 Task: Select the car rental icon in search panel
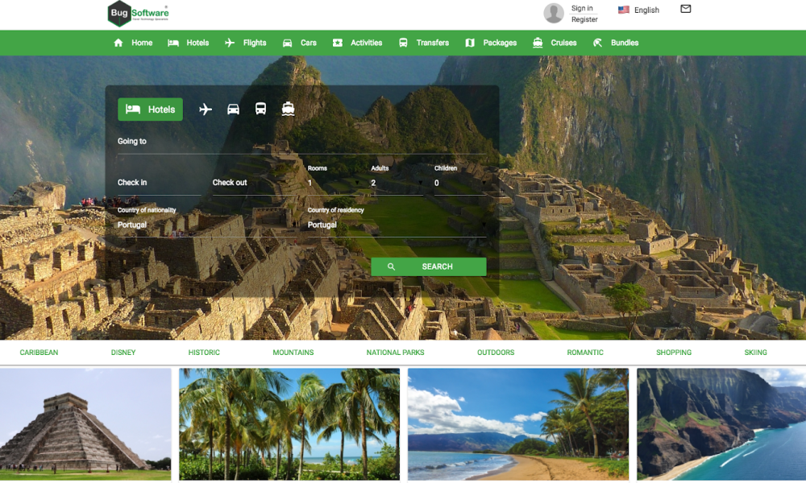point(233,109)
